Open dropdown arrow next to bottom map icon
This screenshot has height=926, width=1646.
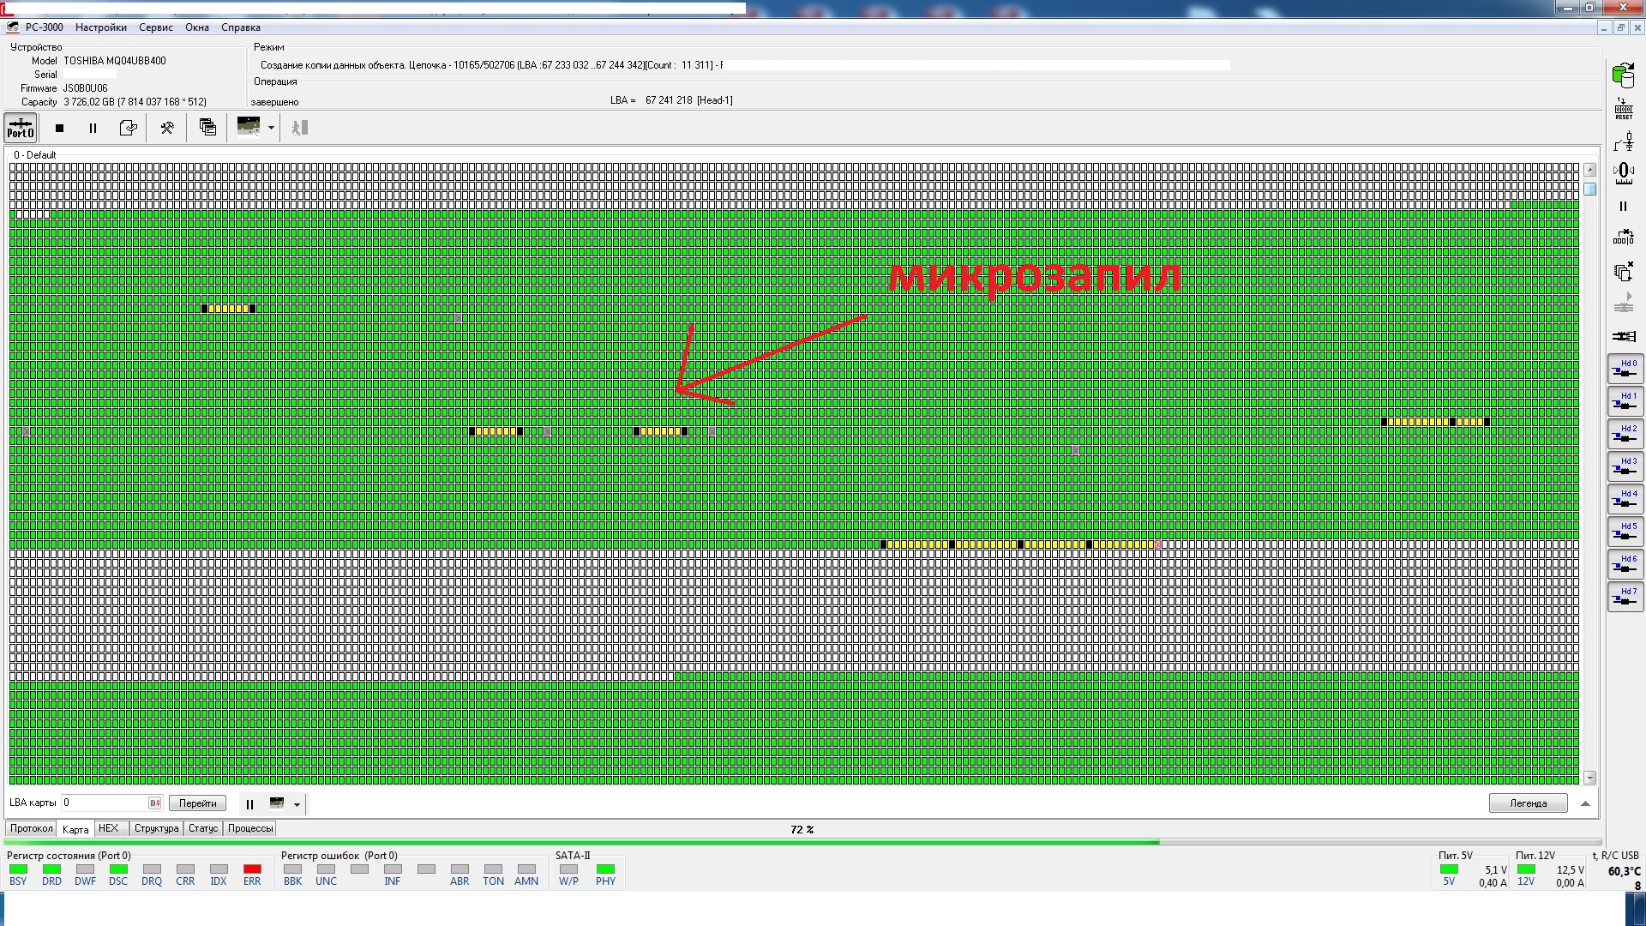pyautogui.click(x=297, y=804)
